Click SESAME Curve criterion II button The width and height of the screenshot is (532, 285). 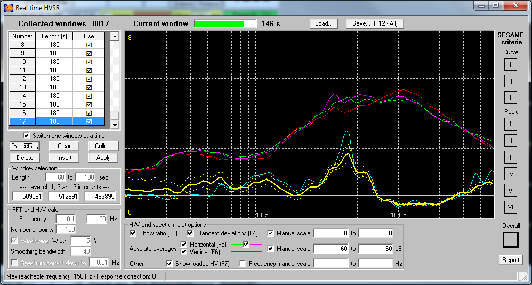coord(510,82)
